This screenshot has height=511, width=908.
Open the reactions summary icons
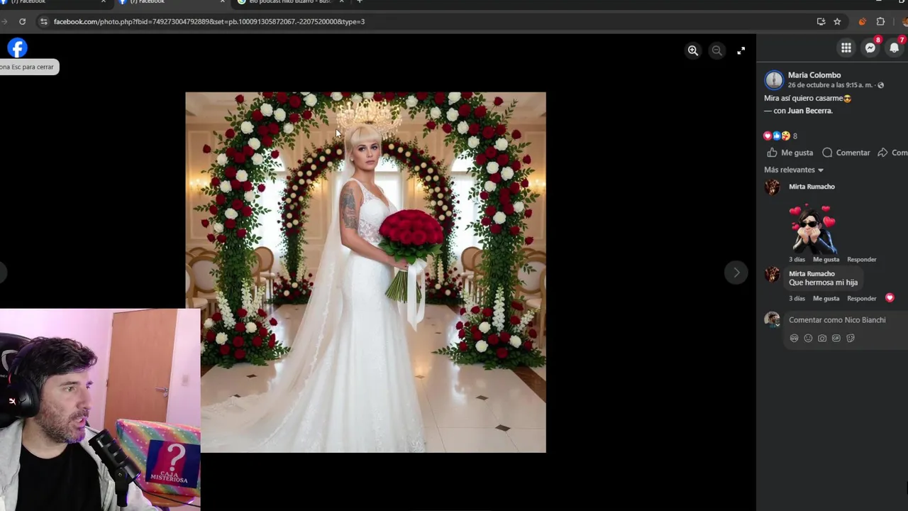[x=777, y=136]
